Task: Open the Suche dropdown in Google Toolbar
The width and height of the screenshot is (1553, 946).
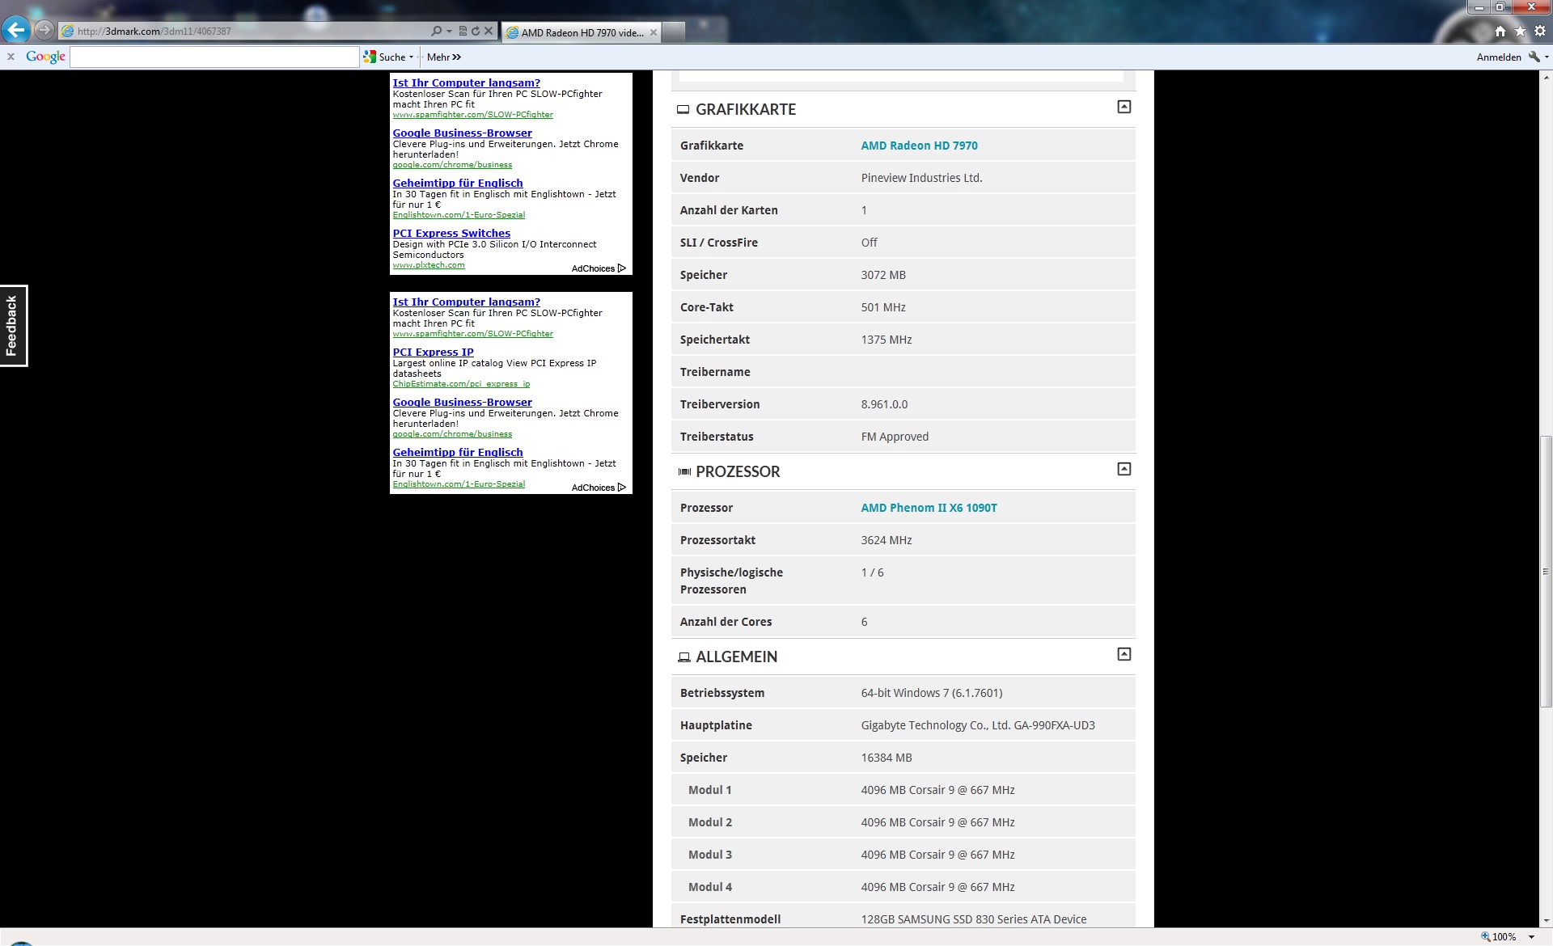Action: 411,57
